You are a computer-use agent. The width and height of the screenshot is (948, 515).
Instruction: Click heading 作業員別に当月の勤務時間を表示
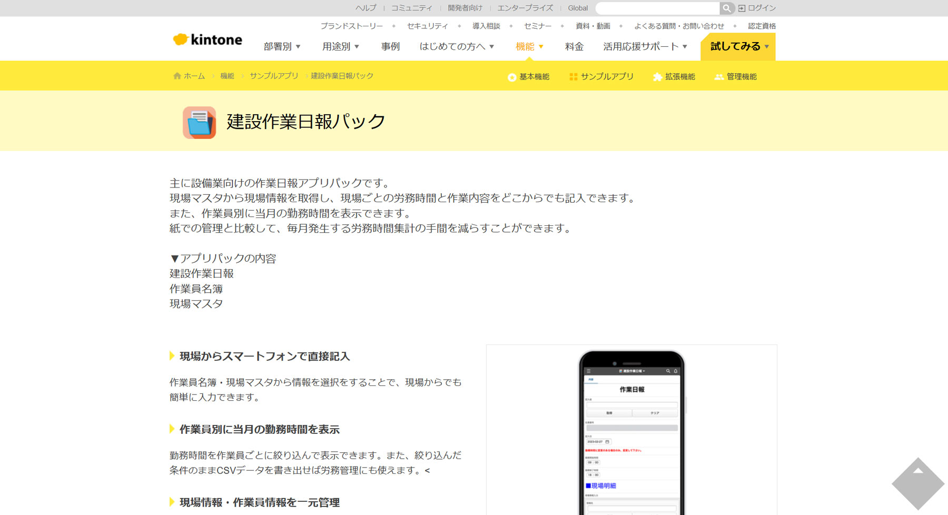pos(259,430)
